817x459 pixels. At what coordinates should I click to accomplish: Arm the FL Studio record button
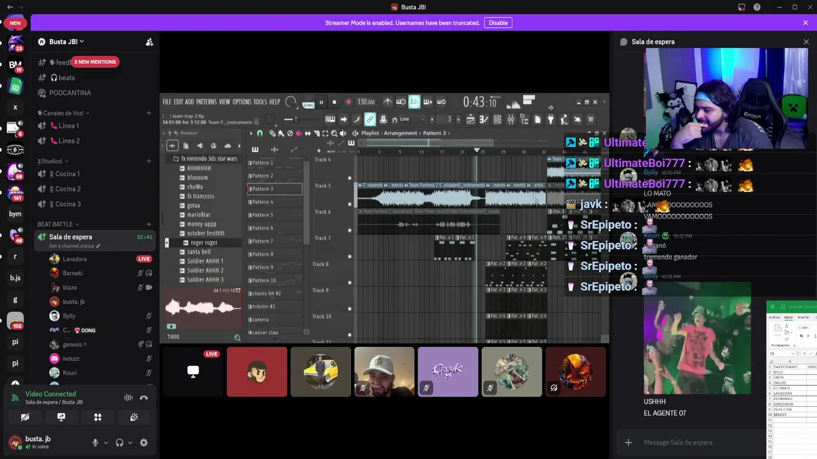349,102
